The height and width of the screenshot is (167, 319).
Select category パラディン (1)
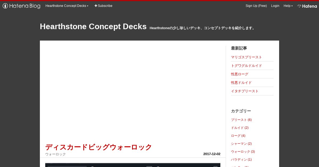pos(241,160)
